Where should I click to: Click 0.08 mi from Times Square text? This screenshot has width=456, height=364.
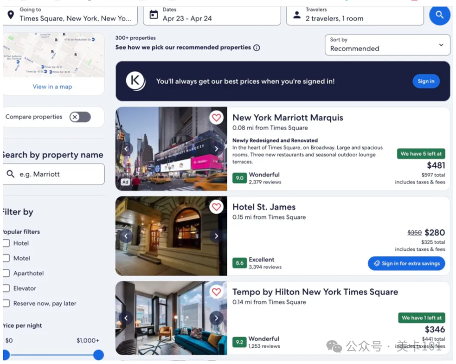click(270, 127)
